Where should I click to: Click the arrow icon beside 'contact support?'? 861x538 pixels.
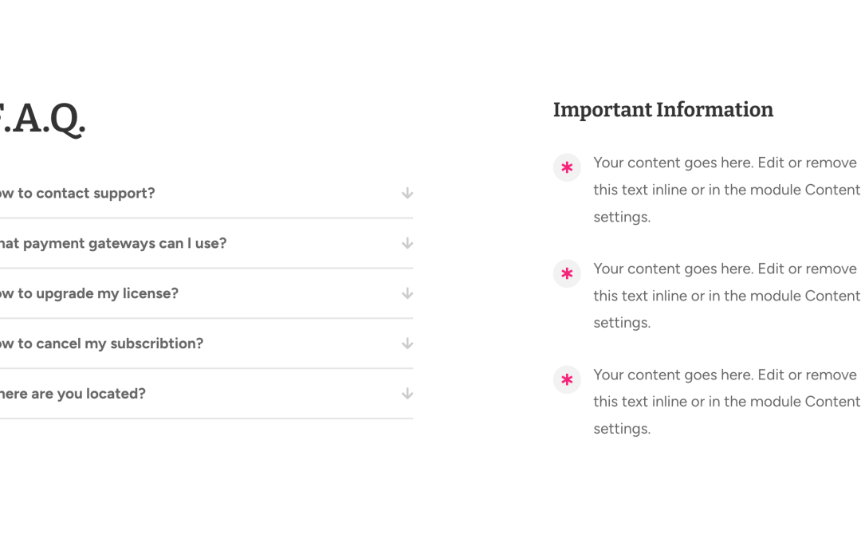[407, 193]
